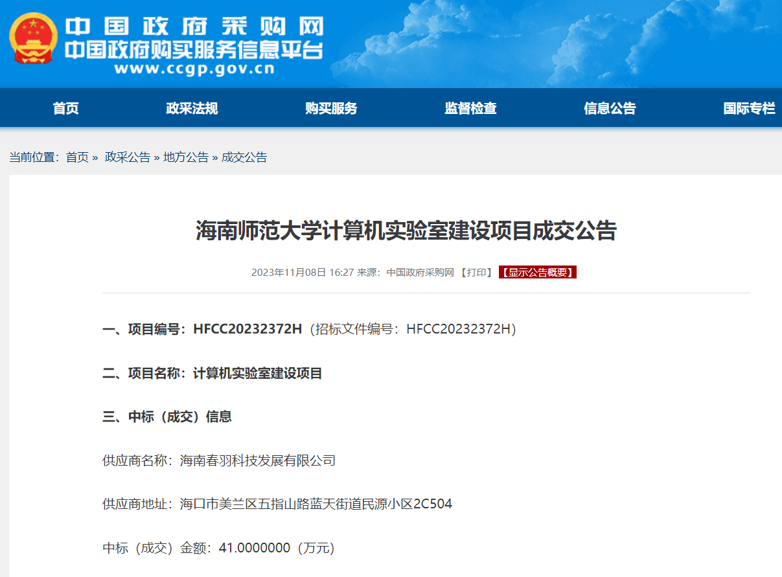
Task: Click the 中国政府购买服务信息平台 subtitle
Action: pyautogui.click(x=194, y=50)
